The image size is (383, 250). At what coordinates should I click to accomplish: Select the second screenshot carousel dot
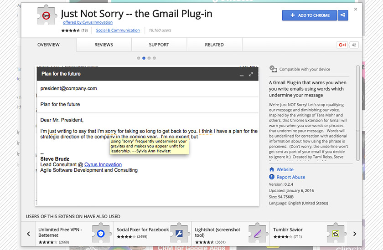pyautogui.click(x=144, y=58)
